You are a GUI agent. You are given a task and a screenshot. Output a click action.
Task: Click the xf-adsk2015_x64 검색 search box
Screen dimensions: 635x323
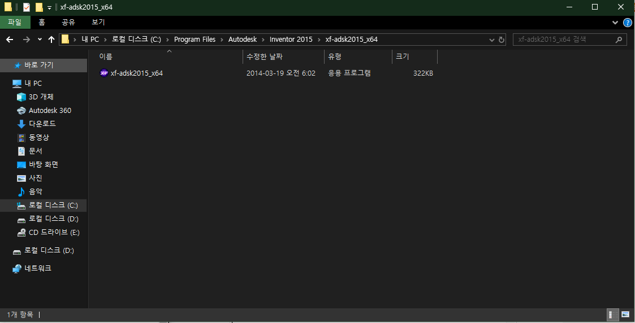[569, 39]
